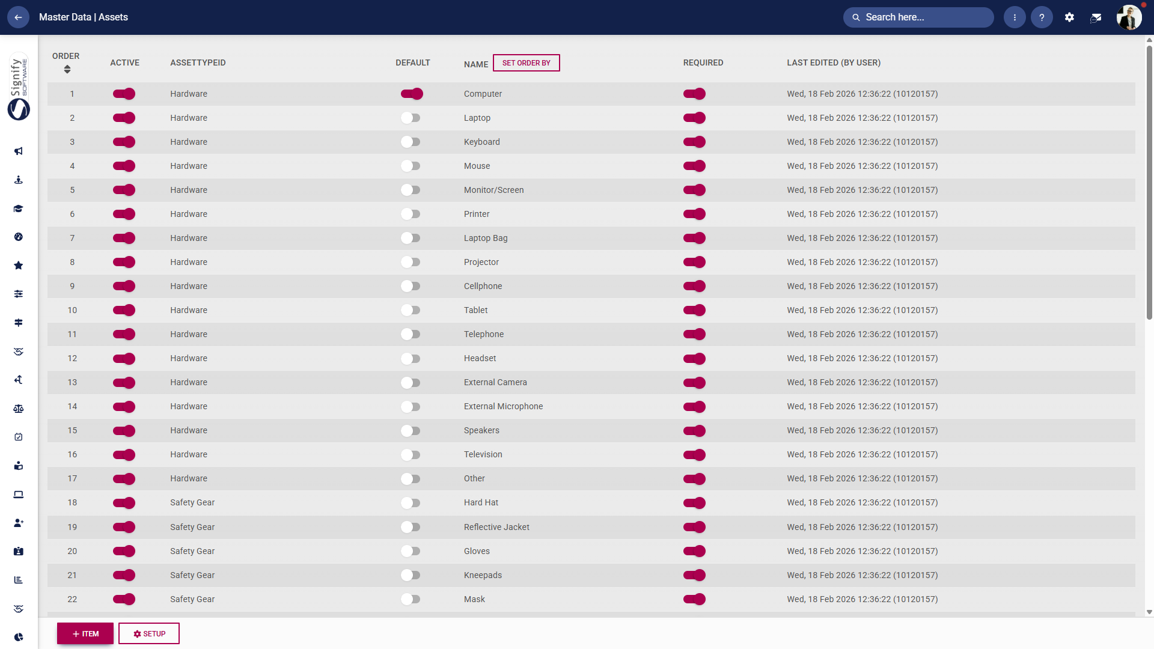Select the graduation cap training icon

(19, 209)
